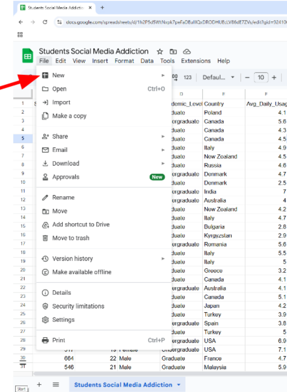Click the Google Sheets home logo
Viewport: 287px width, 392px height.
click(28, 56)
